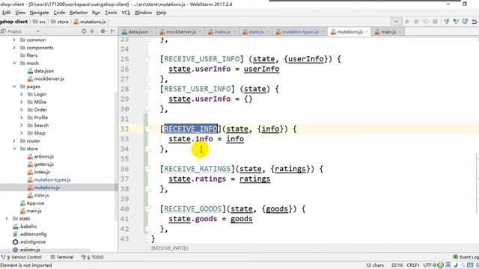
Task: Open the TODO tool window
Action: 93,257
